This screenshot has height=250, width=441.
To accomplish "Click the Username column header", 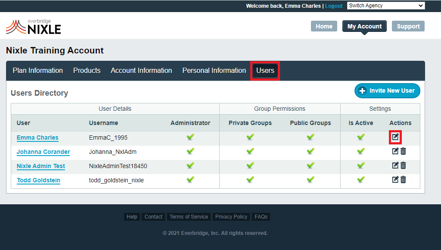I will click(x=103, y=123).
